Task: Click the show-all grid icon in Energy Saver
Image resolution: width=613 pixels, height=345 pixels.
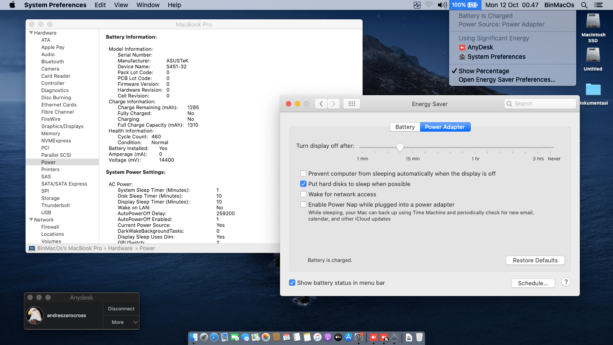Action: [352, 104]
